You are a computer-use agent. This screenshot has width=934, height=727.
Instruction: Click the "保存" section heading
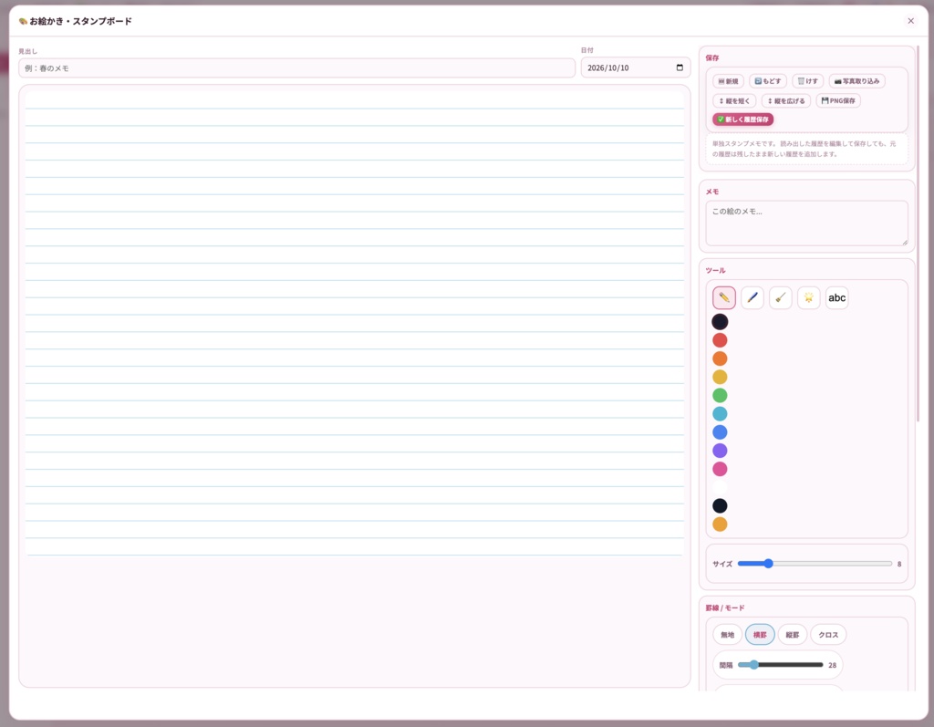coord(711,57)
